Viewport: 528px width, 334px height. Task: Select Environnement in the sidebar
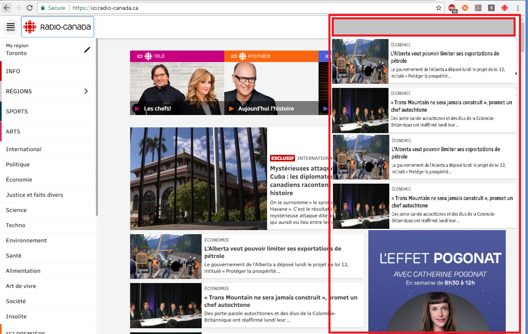(26, 240)
